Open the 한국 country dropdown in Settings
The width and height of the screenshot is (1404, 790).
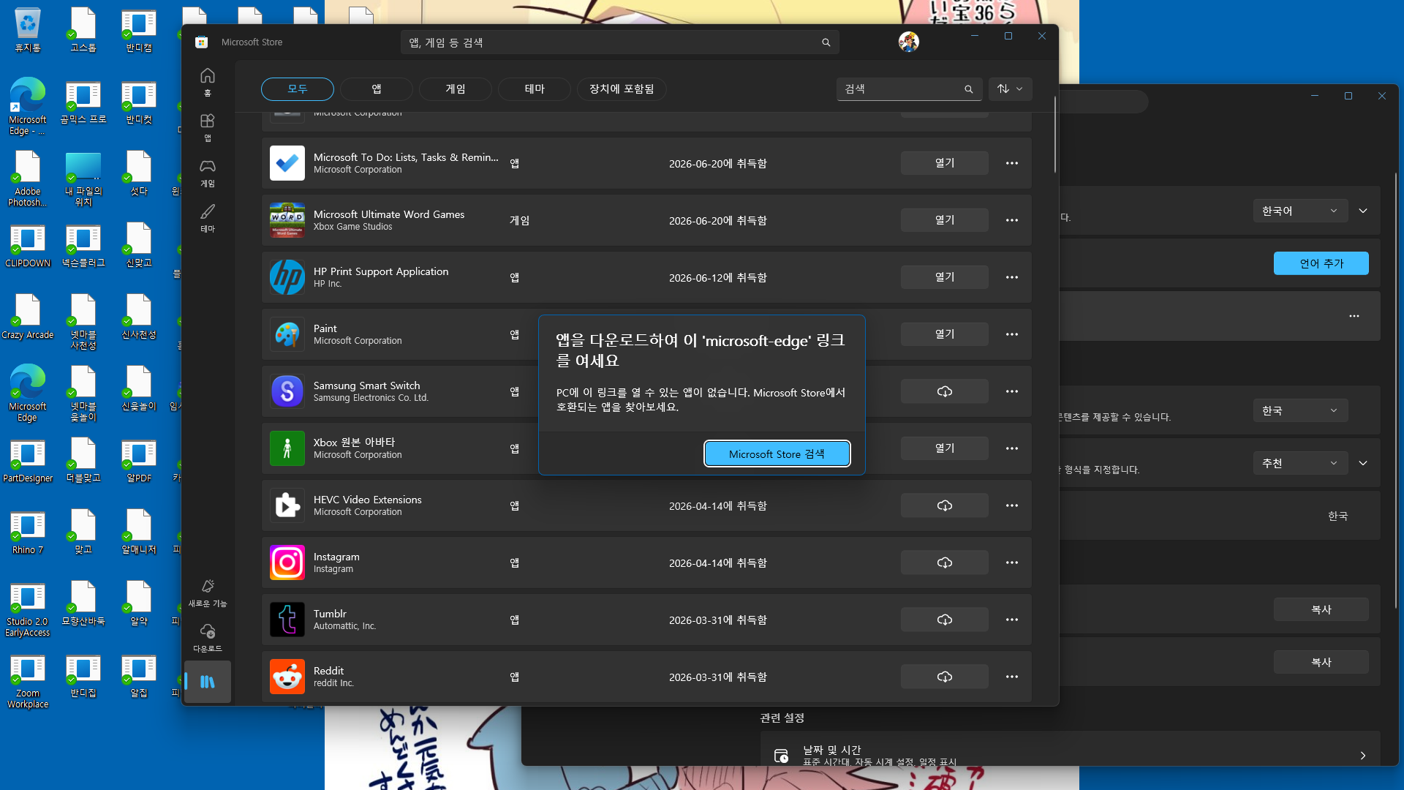[x=1300, y=410]
